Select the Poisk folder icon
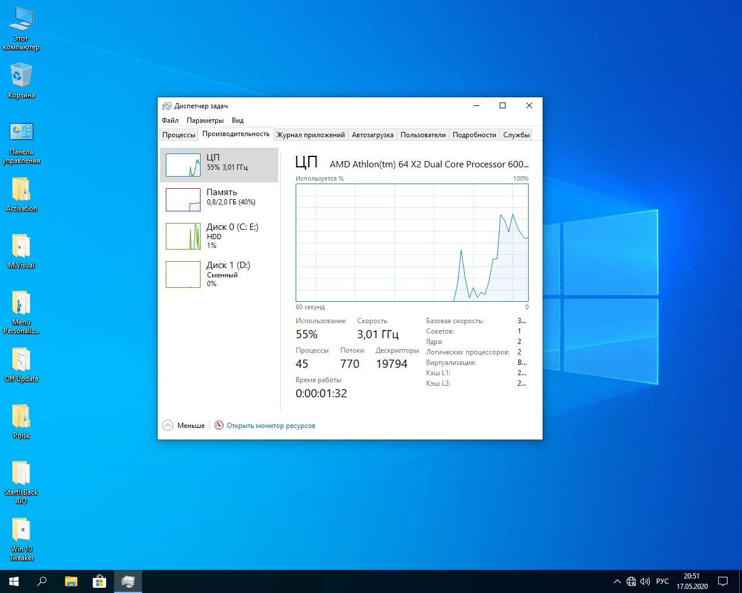The height and width of the screenshot is (593, 742). tap(21, 422)
